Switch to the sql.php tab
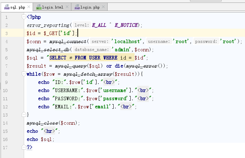Screen dimensions: 245x158 [x=17, y=7]
